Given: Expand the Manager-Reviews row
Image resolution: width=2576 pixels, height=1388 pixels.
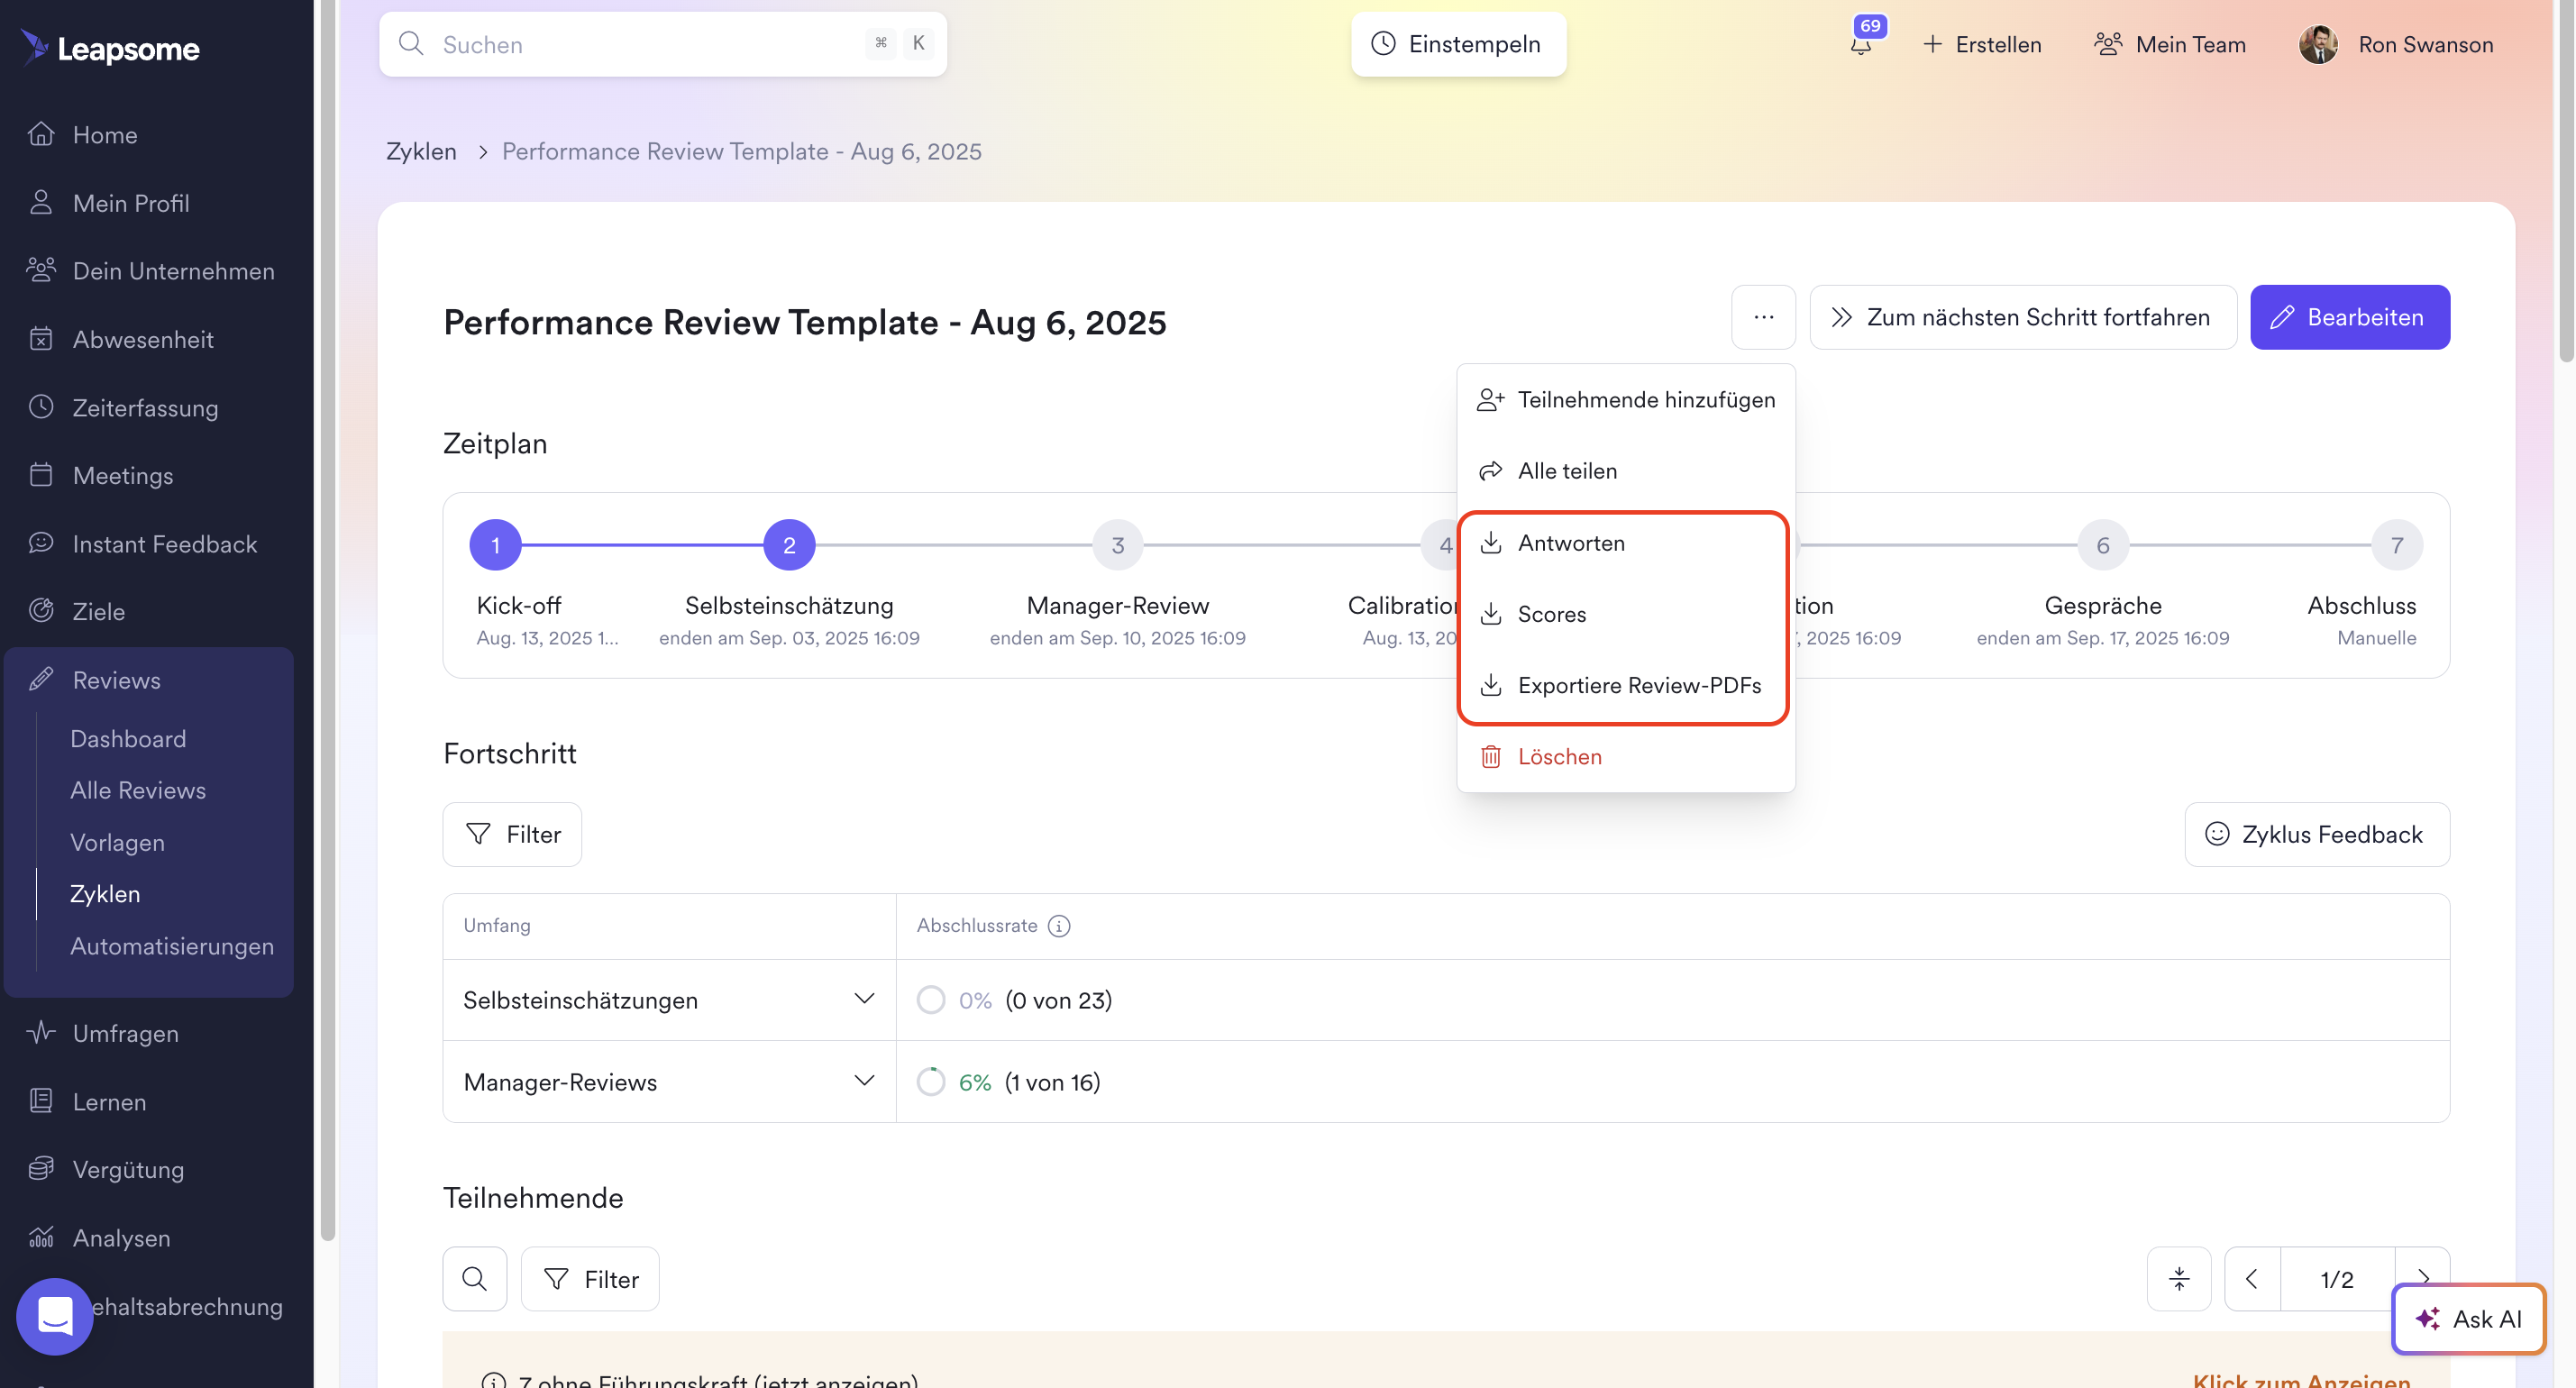Looking at the screenshot, I should point(864,1081).
